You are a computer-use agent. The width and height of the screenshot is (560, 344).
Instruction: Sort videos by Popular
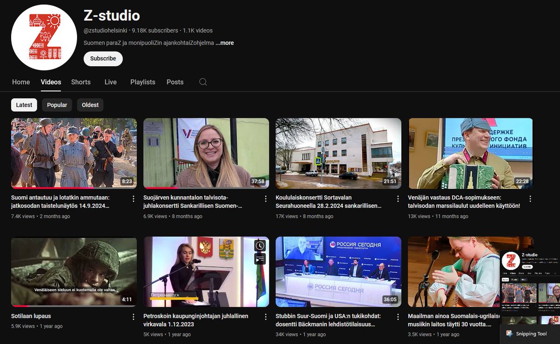57,105
